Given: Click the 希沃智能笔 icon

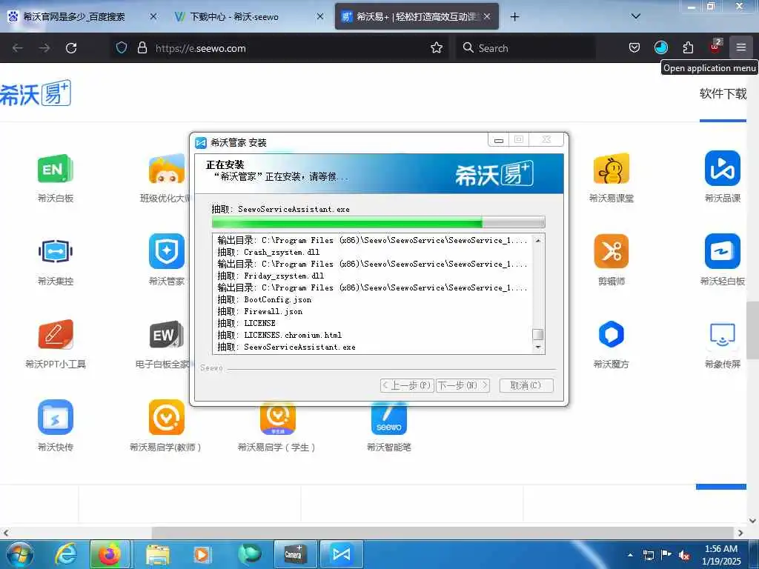Looking at the screenshot, I should pyautogui.click(x=388, y=419).
